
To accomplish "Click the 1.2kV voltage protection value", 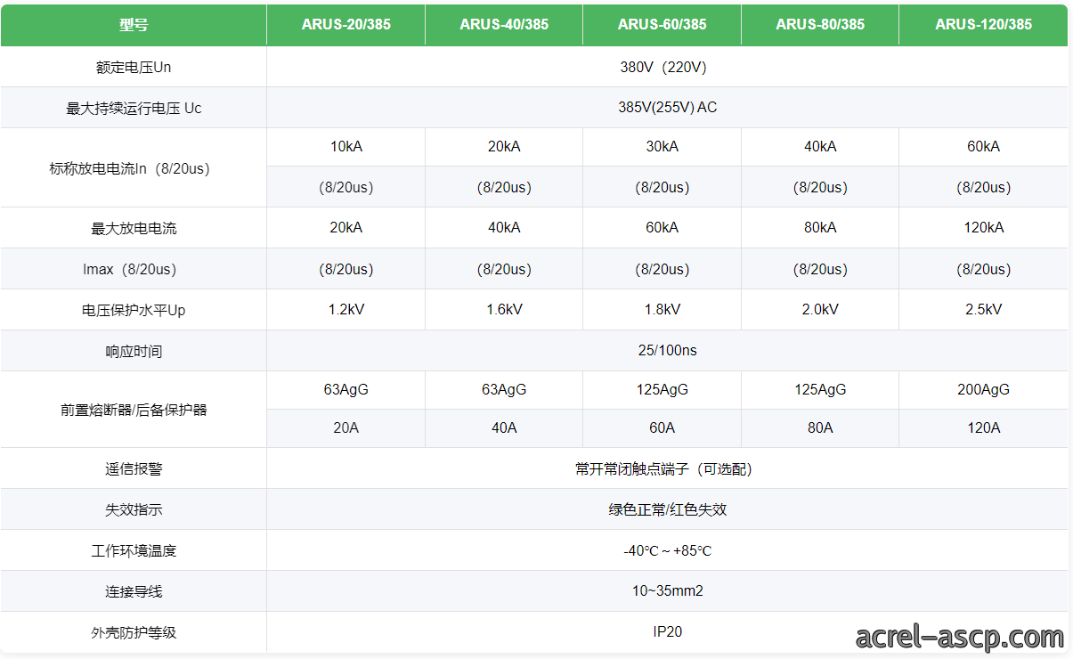I will (345, 310).
